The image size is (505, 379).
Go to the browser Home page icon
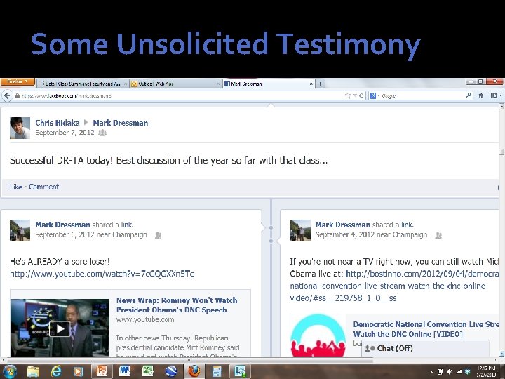click(x=481, y=95)
